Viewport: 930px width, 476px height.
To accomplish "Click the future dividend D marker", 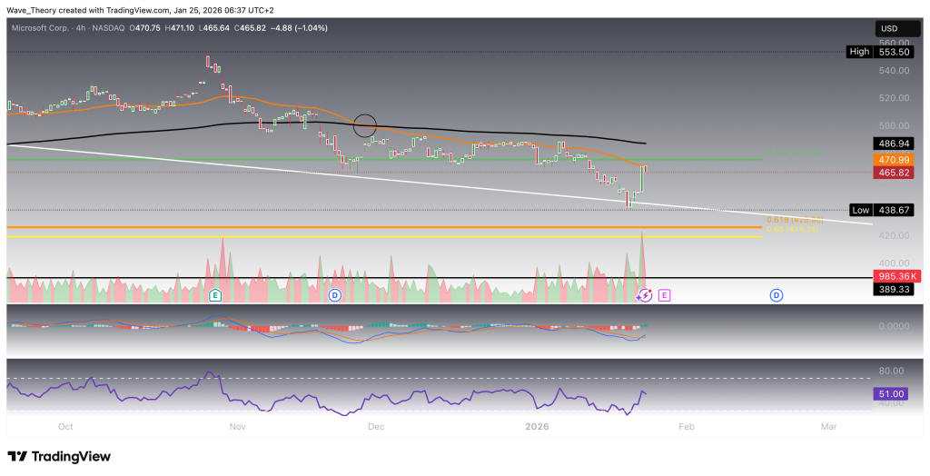I will 777,295.
